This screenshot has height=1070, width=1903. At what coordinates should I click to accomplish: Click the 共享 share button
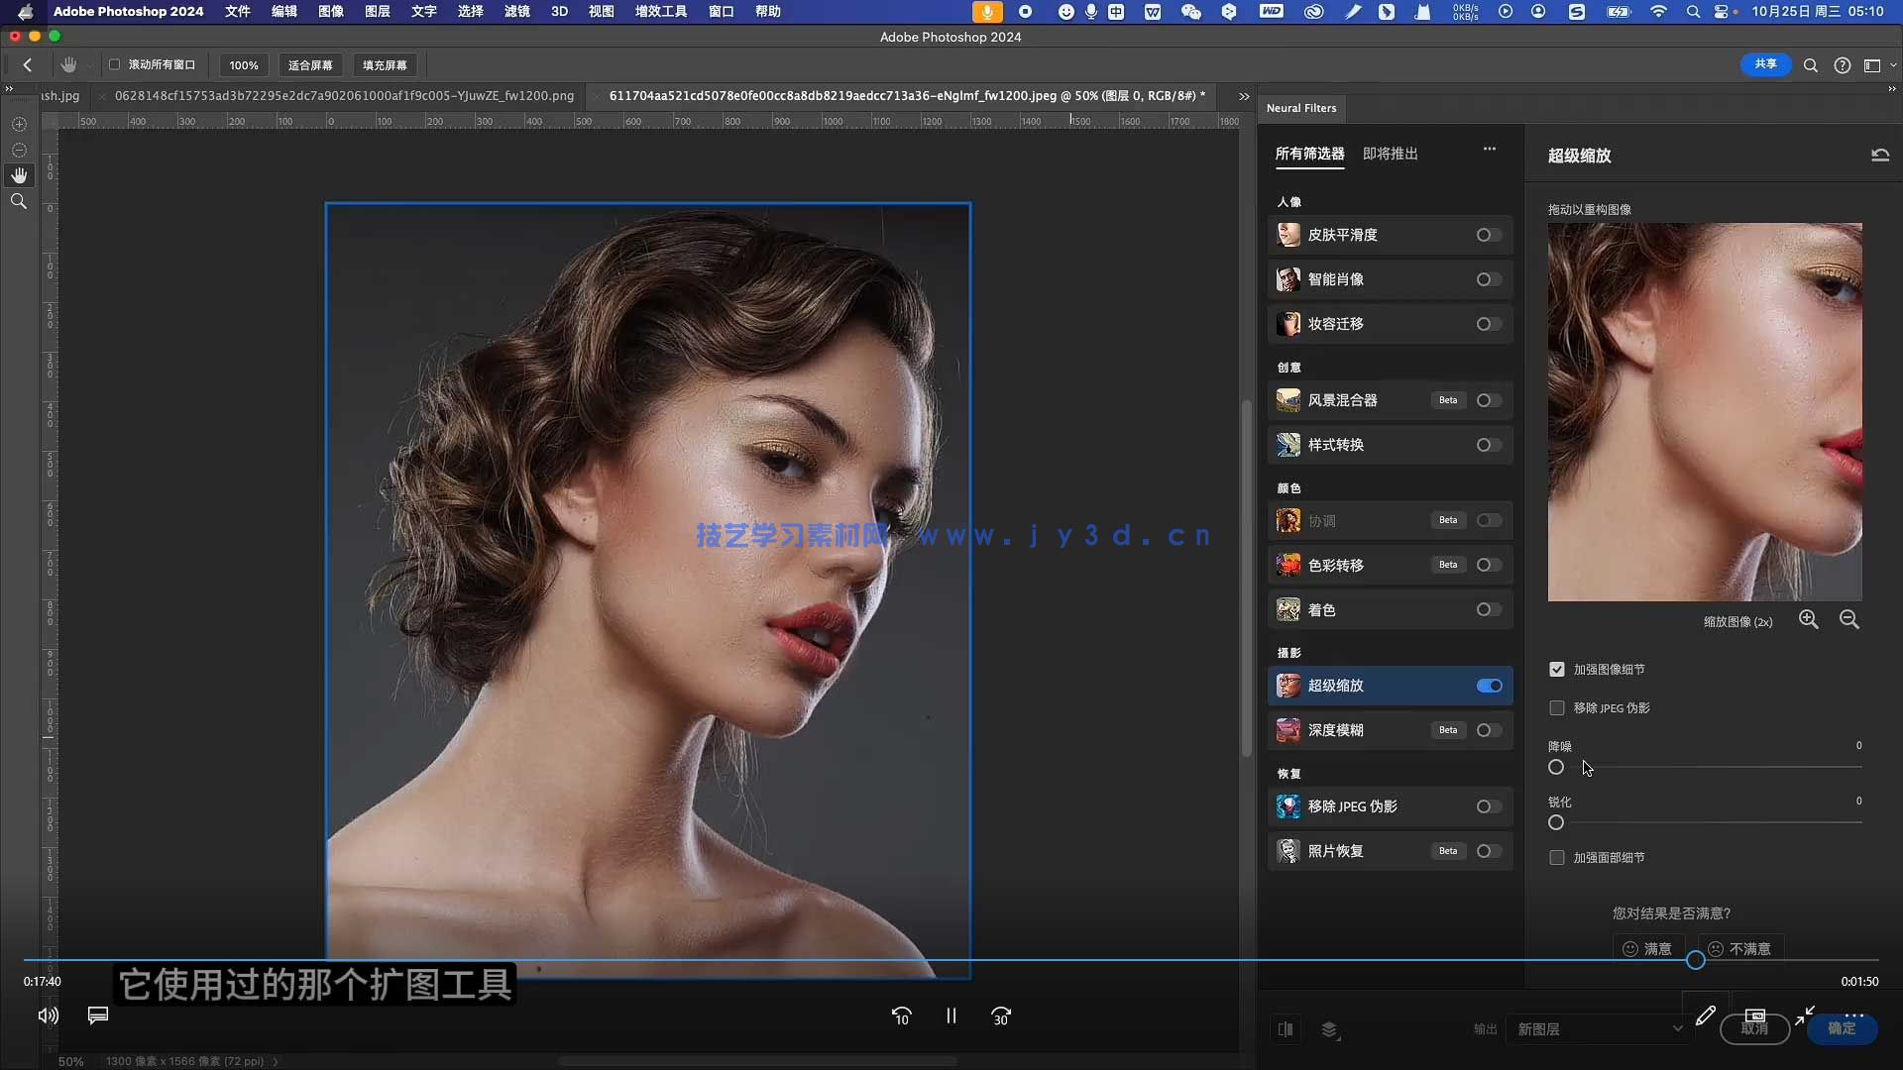pos(1765,64)
